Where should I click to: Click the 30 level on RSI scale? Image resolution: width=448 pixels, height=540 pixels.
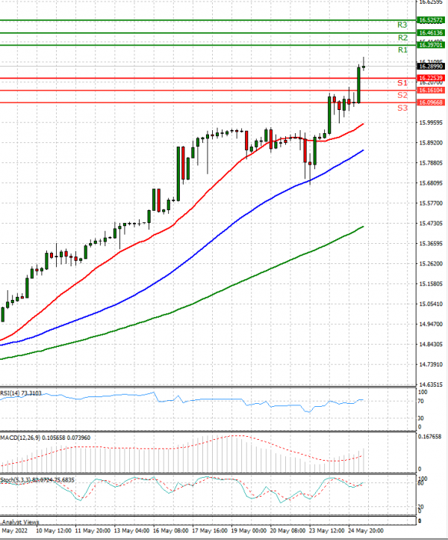tap(420, 418)
